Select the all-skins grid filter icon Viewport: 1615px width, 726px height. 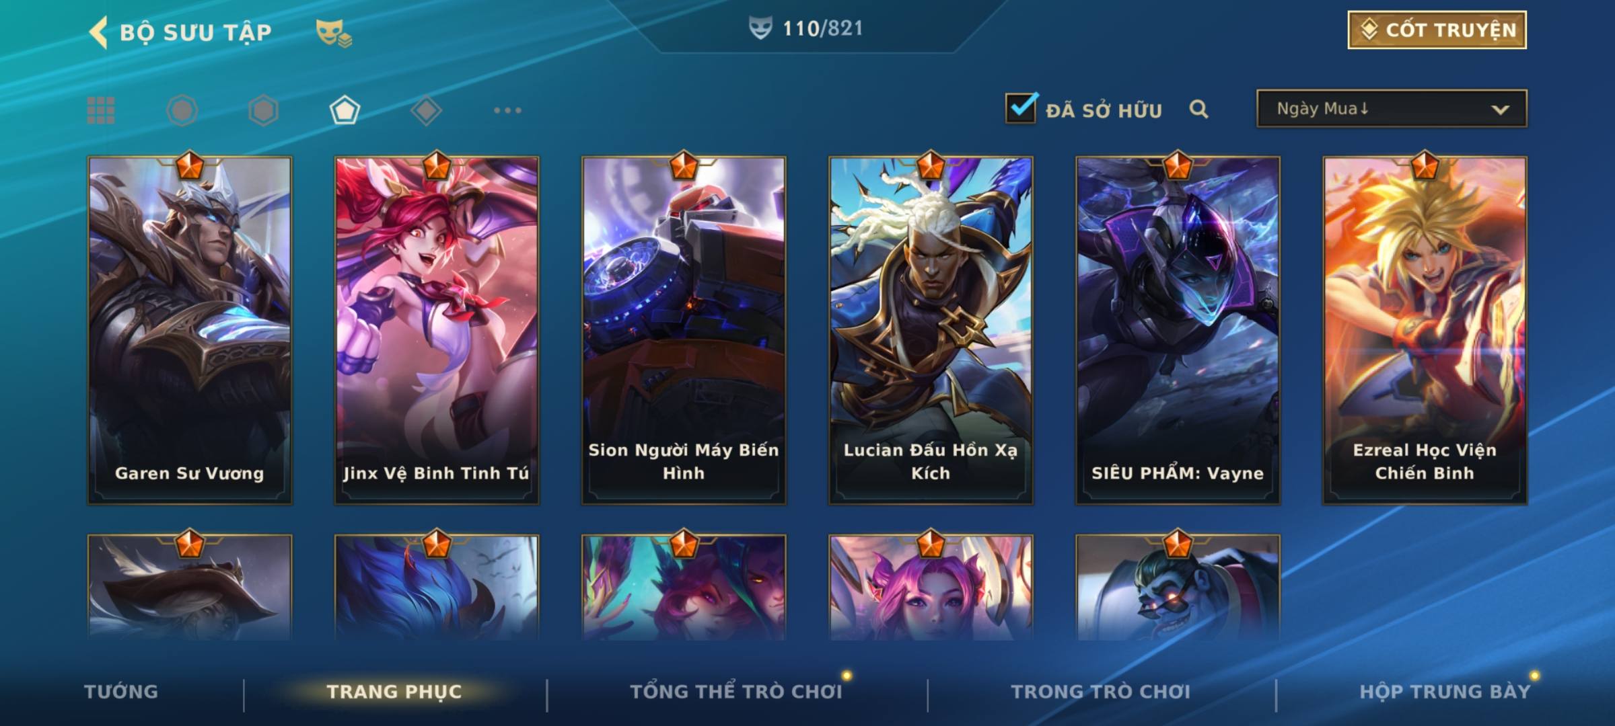[101, 110]
